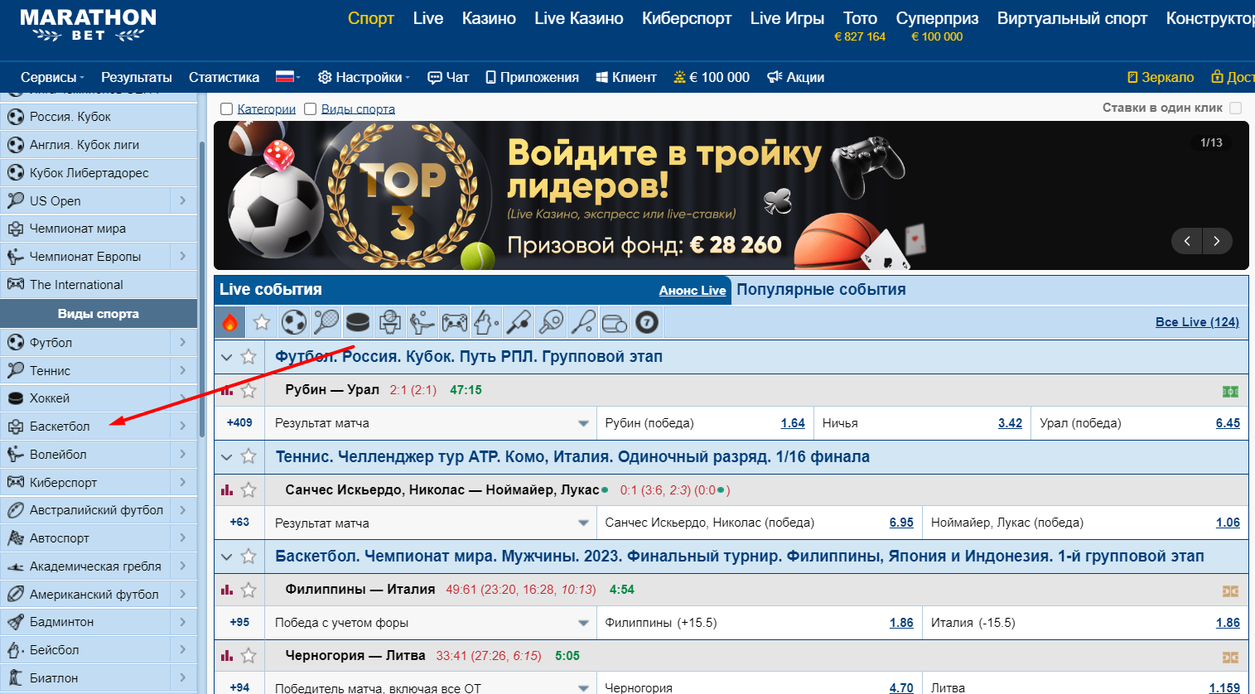Collapse the Футбол. Россия. Кубок section chevron
This screenshot has width=1255, height=694.
[x=226, y=357]
